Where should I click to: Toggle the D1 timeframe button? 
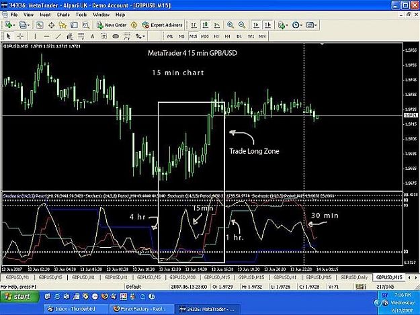[239, 36]
